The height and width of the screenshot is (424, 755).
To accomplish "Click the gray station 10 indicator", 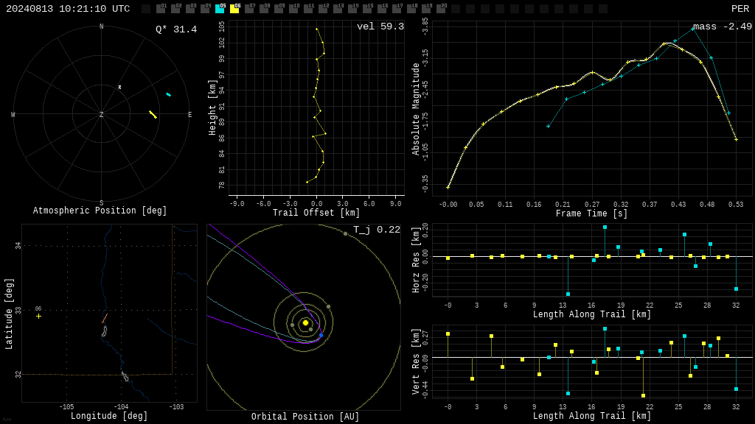I will [x=293, y=8].
